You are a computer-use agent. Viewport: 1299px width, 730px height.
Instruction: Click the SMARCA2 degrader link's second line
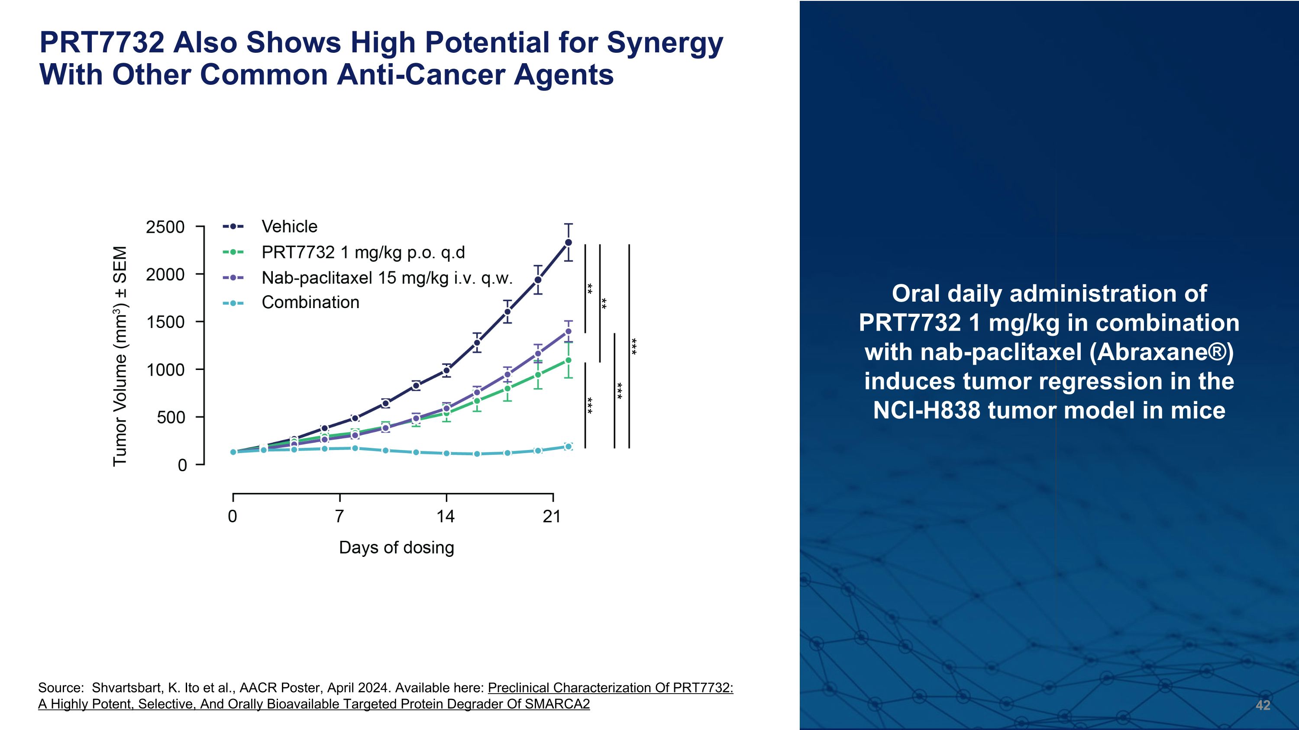click(x=313, y=704)
